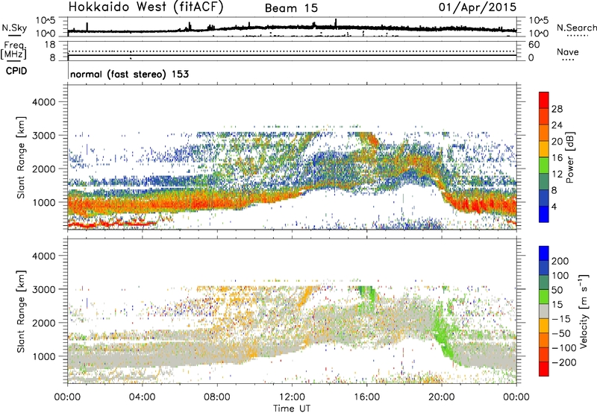Click the '2000' tick of the power panel
Viewport: 597px width, 413px height.
click(43, 168)
